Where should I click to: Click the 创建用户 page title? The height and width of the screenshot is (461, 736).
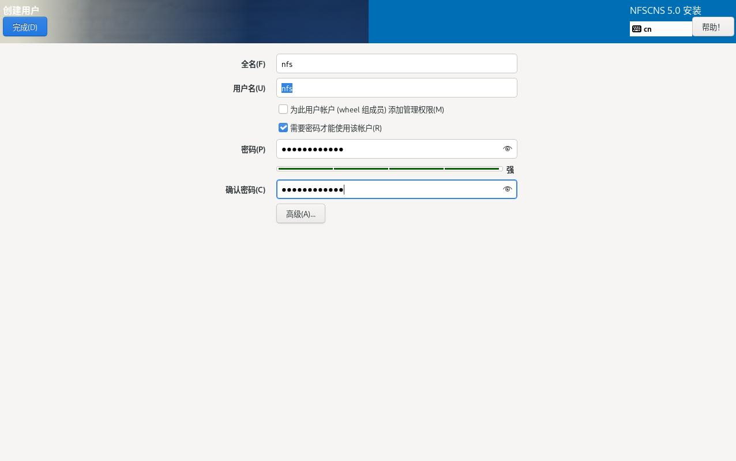(21, 10)
